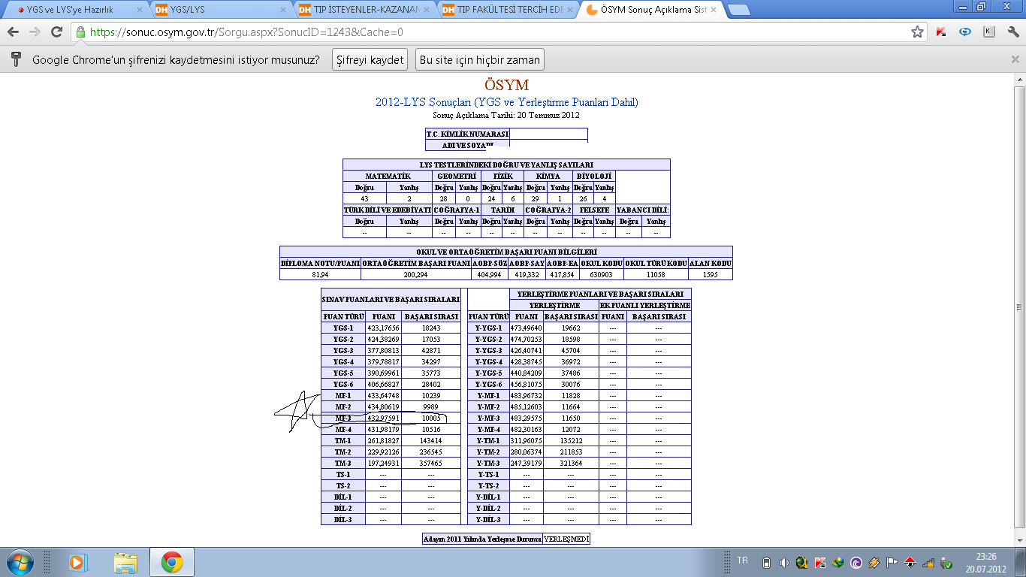
Task: Go back with the browser back arrow
Action: pyautogui.click(x=14, y=32)
